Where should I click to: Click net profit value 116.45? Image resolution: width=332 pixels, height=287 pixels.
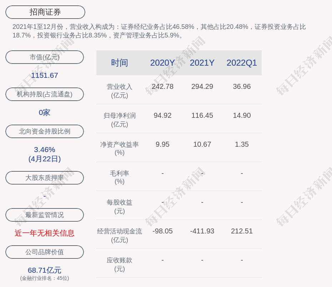[202, 115]
